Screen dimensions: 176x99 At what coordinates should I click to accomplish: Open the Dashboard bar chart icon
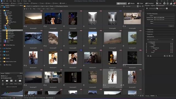coord(171,4)
